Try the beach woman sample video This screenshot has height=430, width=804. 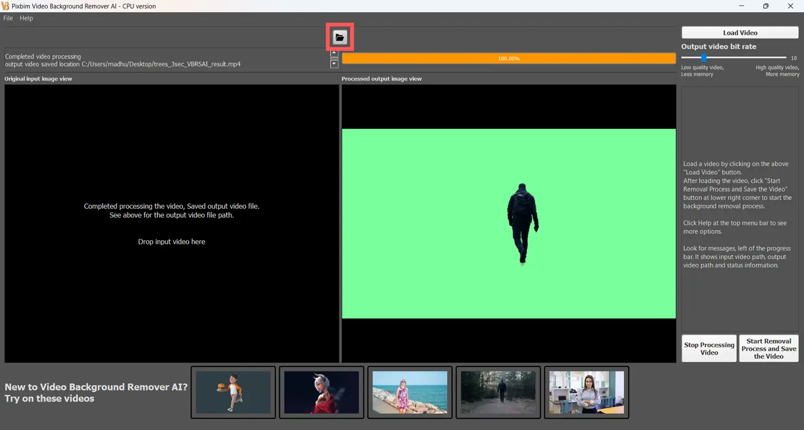(410, 392)
